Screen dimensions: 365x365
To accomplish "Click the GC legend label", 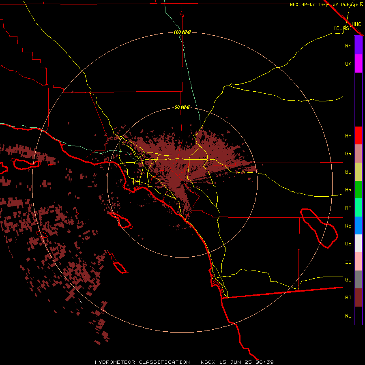I will point(348,280).
